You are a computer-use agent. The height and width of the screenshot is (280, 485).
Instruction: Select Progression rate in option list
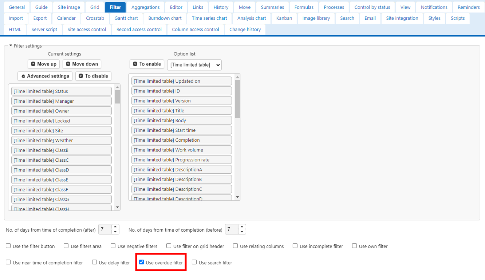click(182, 160)
